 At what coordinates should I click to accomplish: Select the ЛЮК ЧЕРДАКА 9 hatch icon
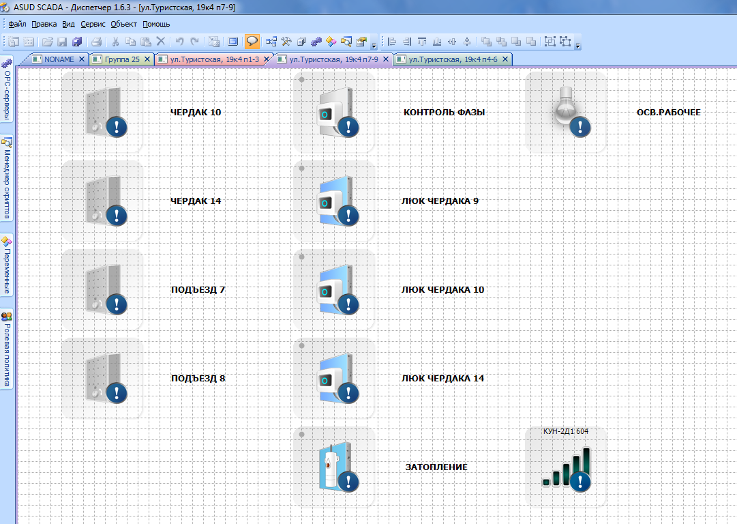click(x=334, y=201)
